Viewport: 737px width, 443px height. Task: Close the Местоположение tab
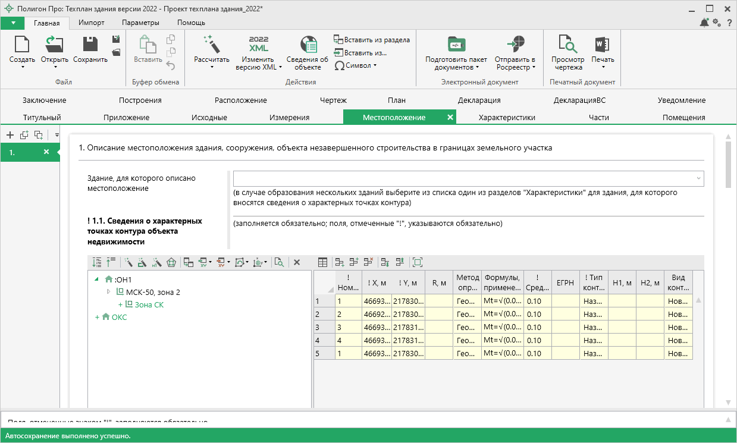(450, 117)
